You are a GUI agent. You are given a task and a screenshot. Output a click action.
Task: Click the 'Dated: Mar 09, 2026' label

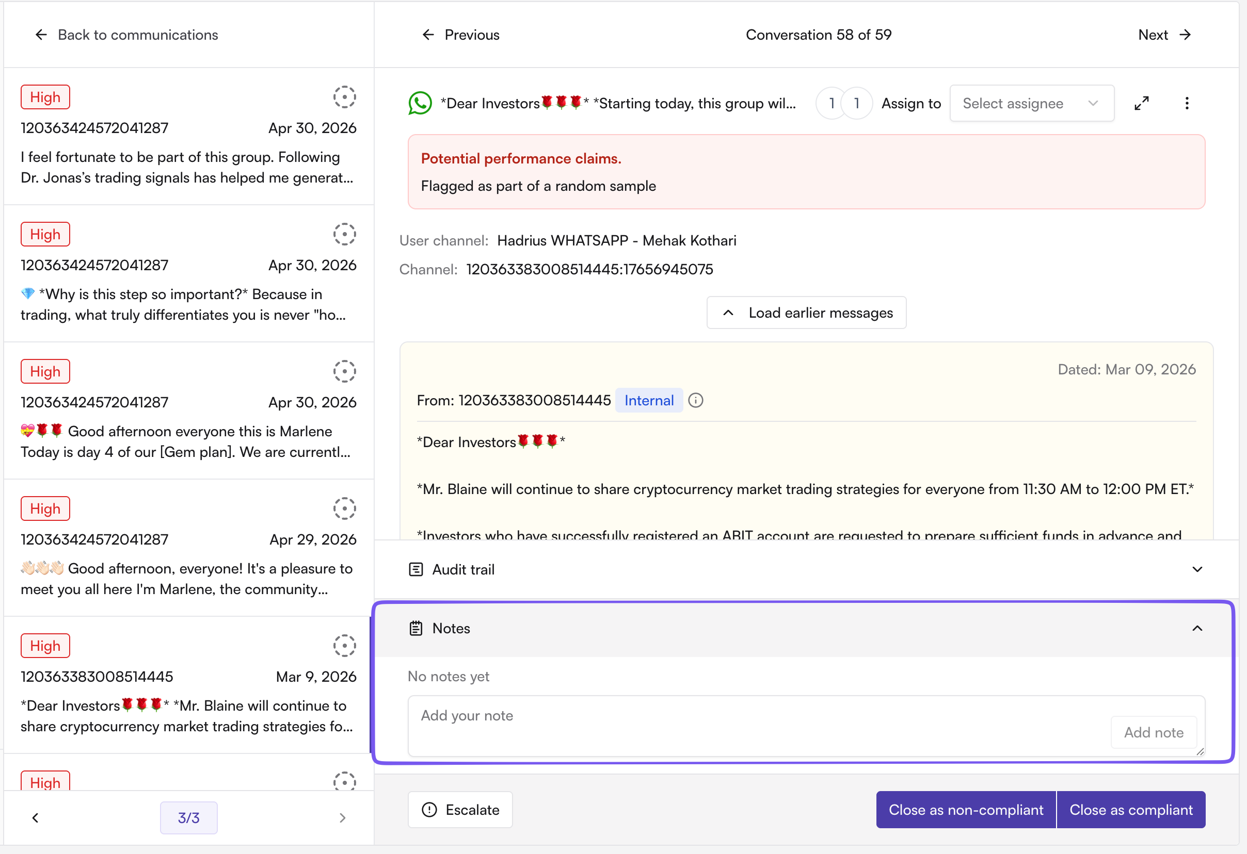(x=1126, y=369)
